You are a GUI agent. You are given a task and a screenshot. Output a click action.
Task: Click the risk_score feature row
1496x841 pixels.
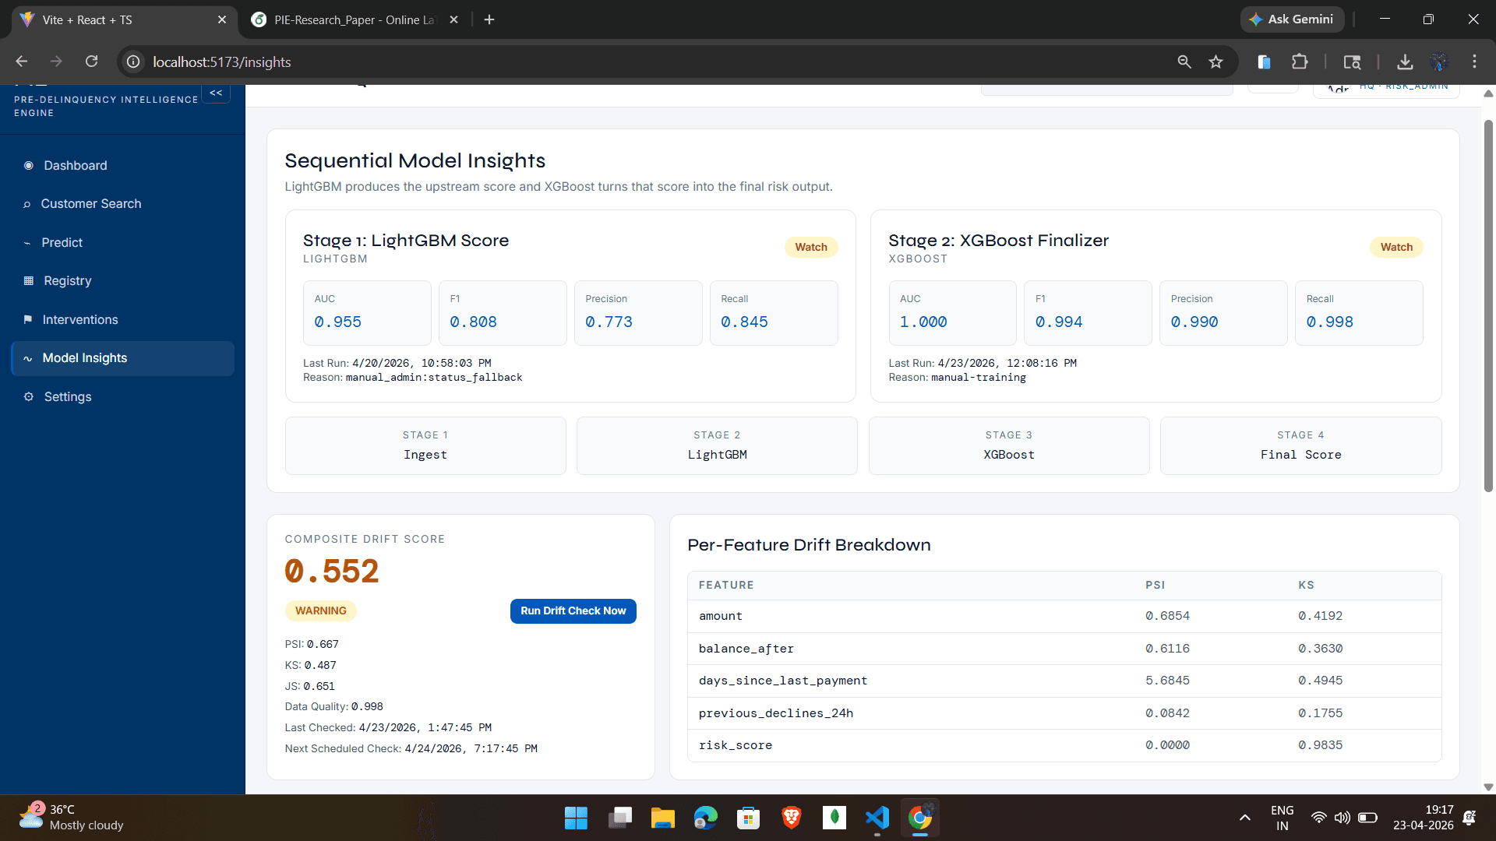tap(1064, 745)
